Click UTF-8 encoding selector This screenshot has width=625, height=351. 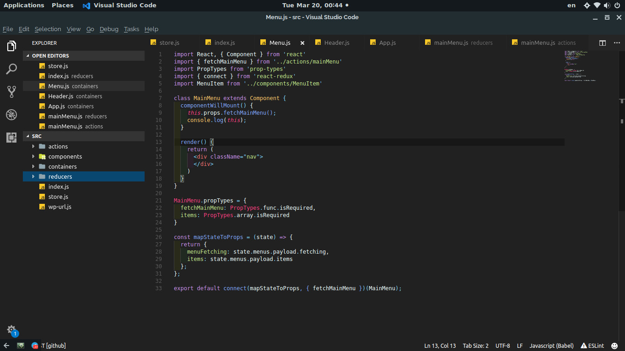(x=502, y=346)
